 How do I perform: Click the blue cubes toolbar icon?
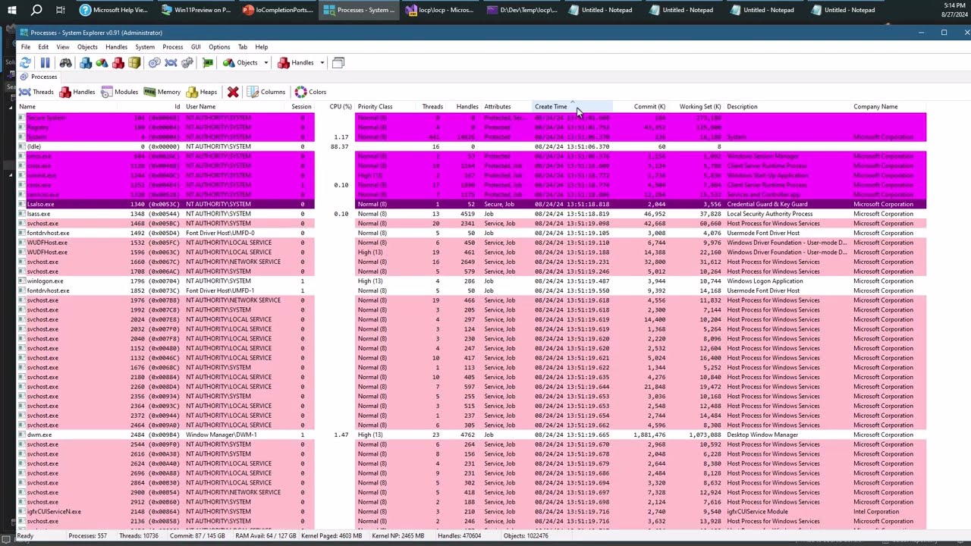point(86,63)
